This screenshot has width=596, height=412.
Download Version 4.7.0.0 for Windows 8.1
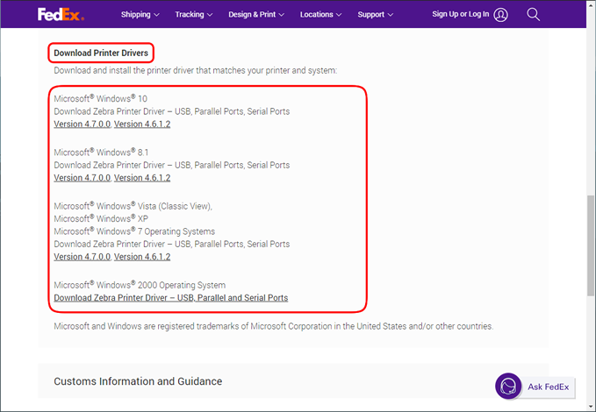tap(82, 178)
